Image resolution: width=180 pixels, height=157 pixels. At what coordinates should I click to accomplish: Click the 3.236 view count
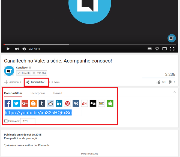(x=170, y=74)
